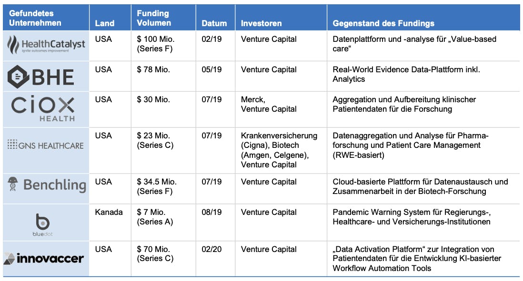Select the Gegenstand des Fundings header
The image size is (523, 281).
[383, 23]
